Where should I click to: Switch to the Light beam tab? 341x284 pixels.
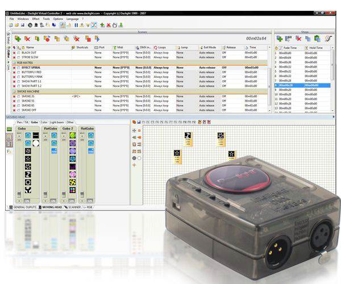coord(57,122)
